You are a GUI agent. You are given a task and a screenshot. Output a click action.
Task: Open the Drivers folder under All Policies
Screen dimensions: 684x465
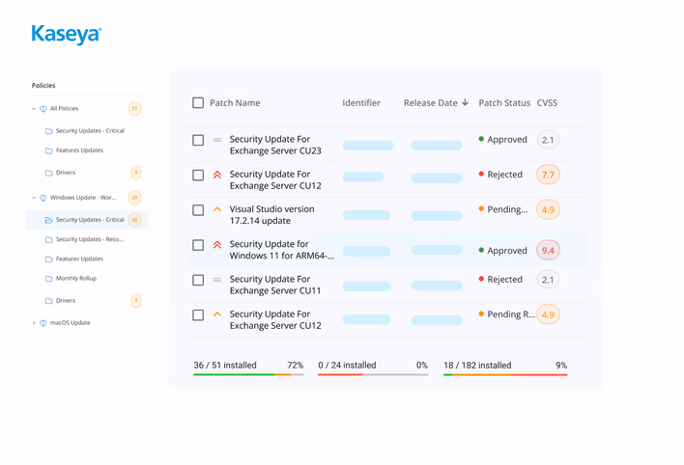(66, 173)
